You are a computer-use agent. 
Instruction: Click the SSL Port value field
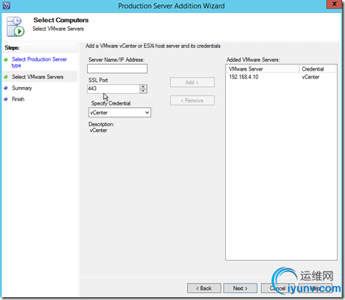113,88
